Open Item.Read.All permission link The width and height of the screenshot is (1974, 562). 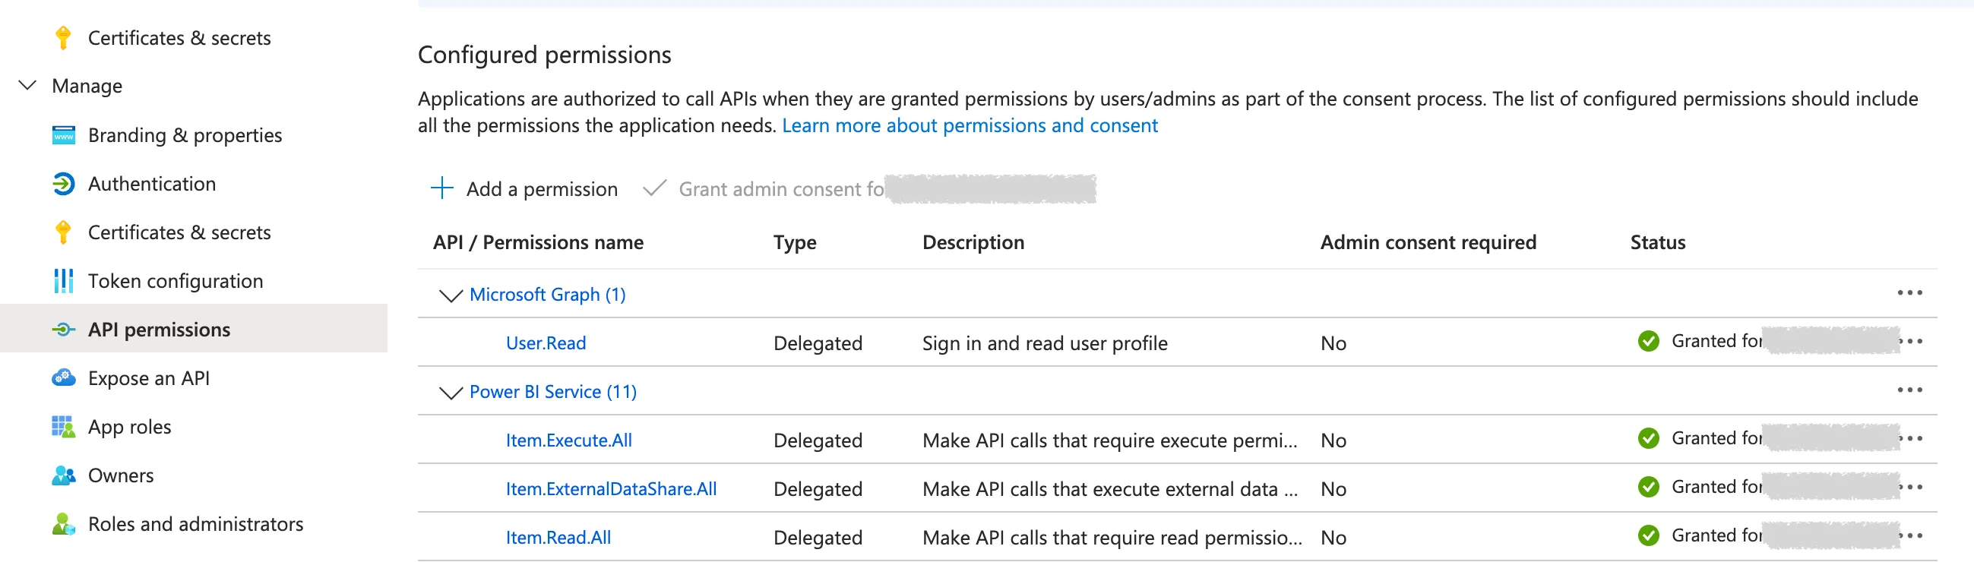(558, 538)
